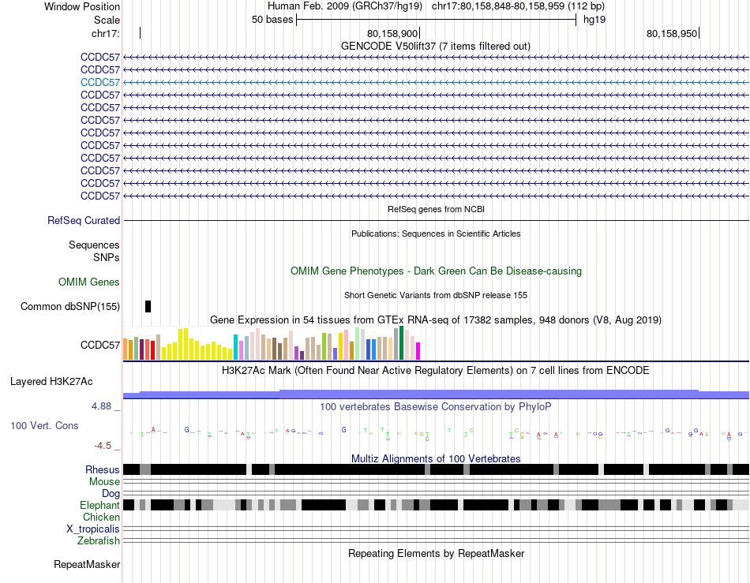Viewport: 750px width, 583px height.
Task: Open the 100 vertebrates Basewise Conservation title
Action: tap(436, 406)
